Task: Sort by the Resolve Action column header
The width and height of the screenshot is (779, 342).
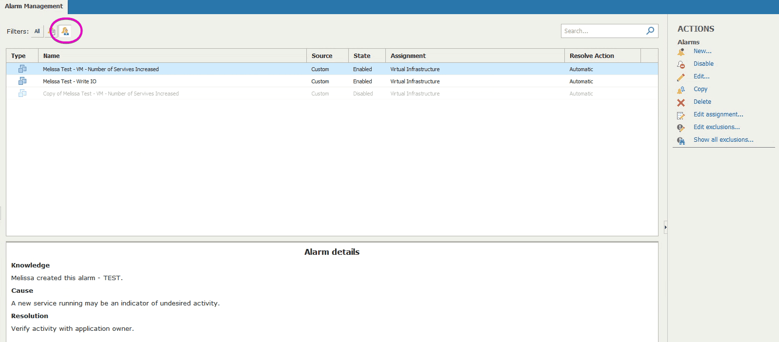Action: point(602,56)
